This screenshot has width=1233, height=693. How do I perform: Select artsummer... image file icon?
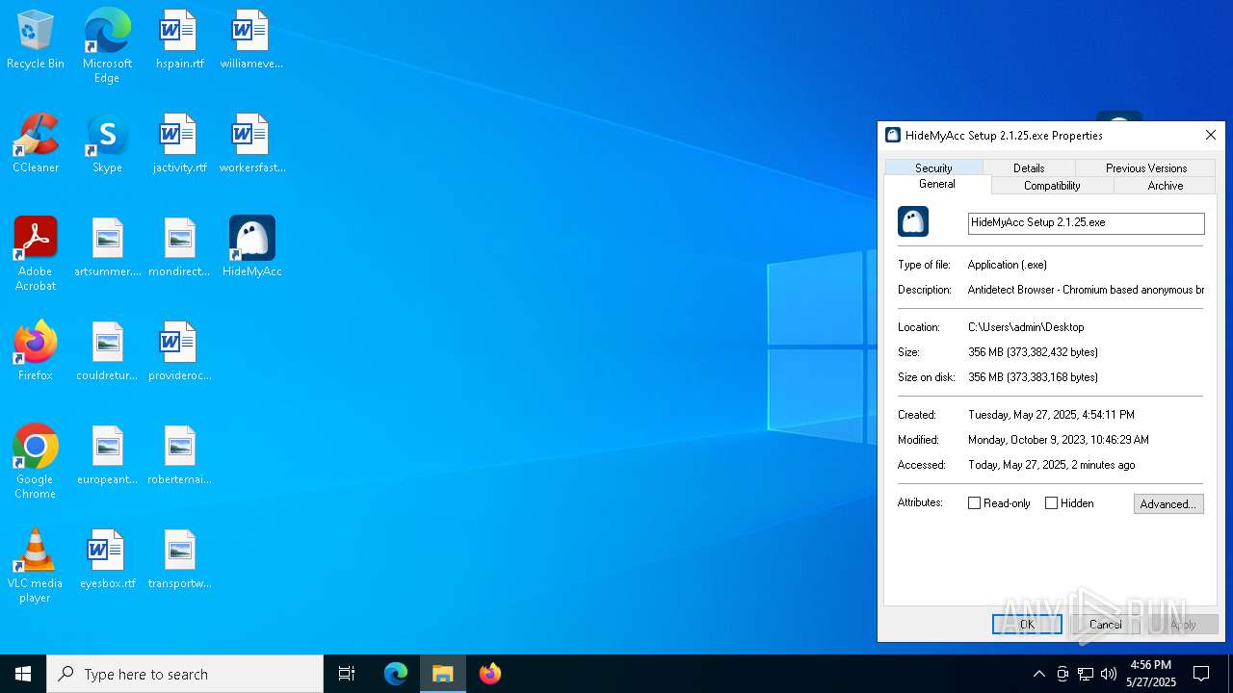click(107, 247)
